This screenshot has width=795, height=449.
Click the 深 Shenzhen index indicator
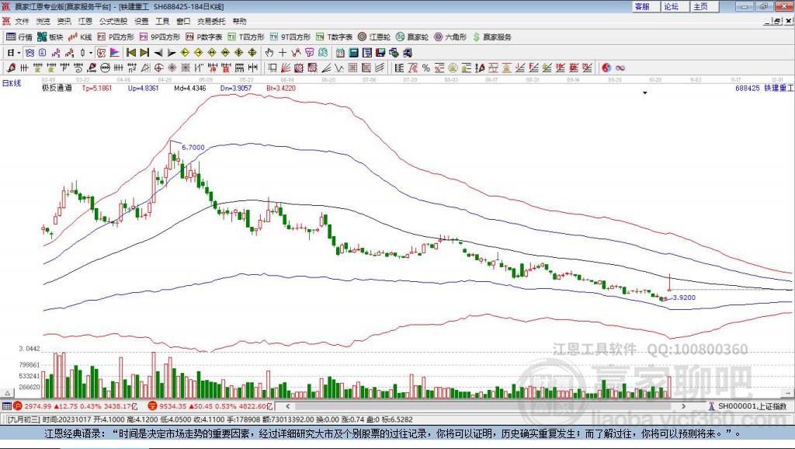(152, 405)
